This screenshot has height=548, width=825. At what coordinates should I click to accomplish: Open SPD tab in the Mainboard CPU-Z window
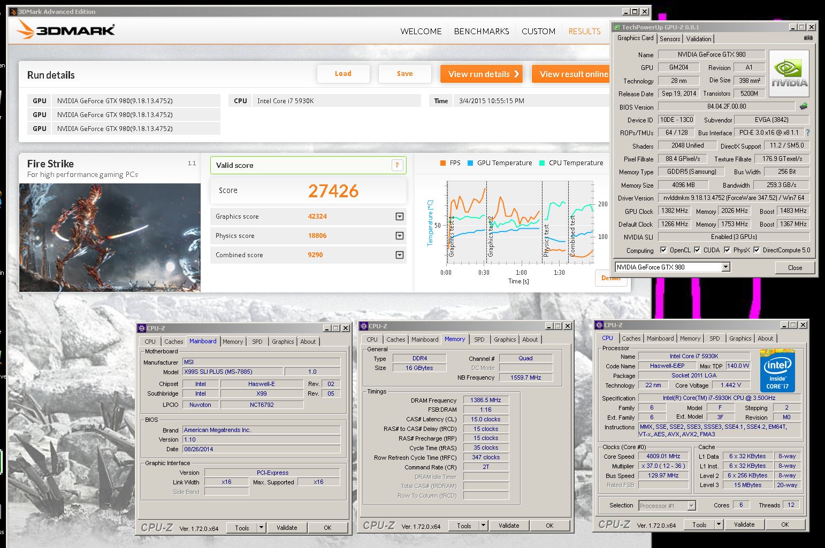(x=257, y=342)
